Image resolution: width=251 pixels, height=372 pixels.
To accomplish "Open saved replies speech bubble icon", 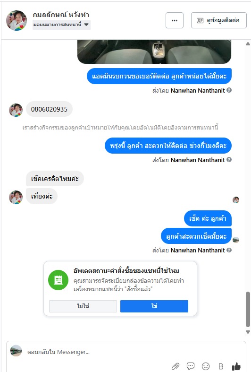I will (191, 366).
